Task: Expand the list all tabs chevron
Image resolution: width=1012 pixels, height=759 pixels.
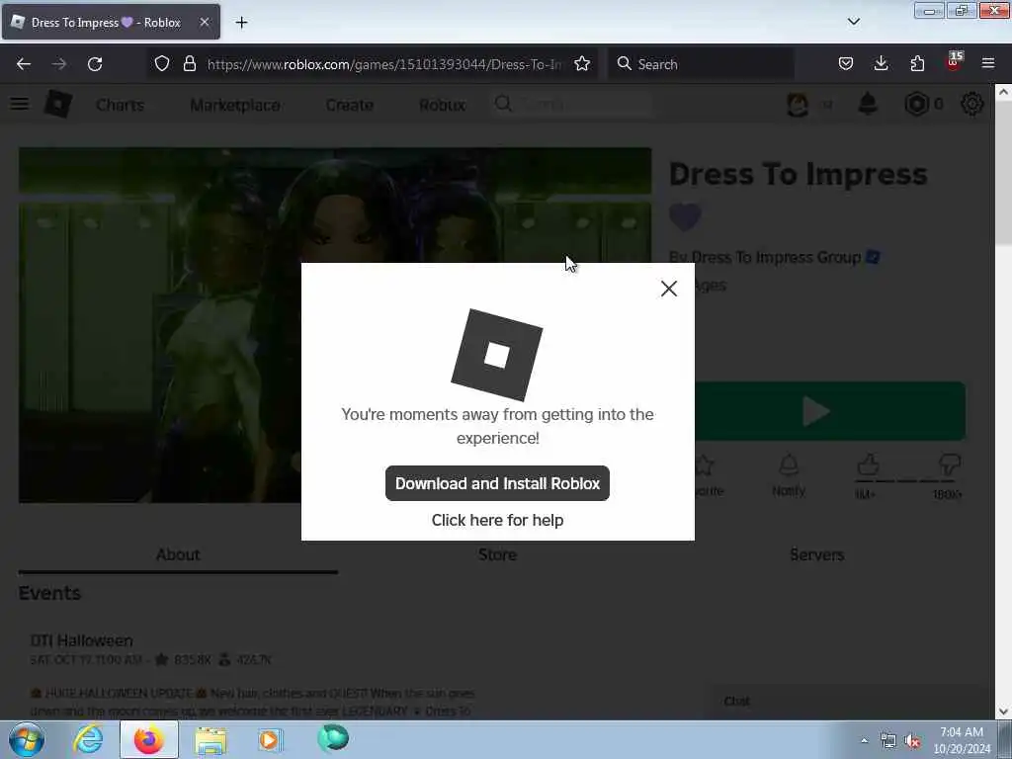Action: pos(853,22)
